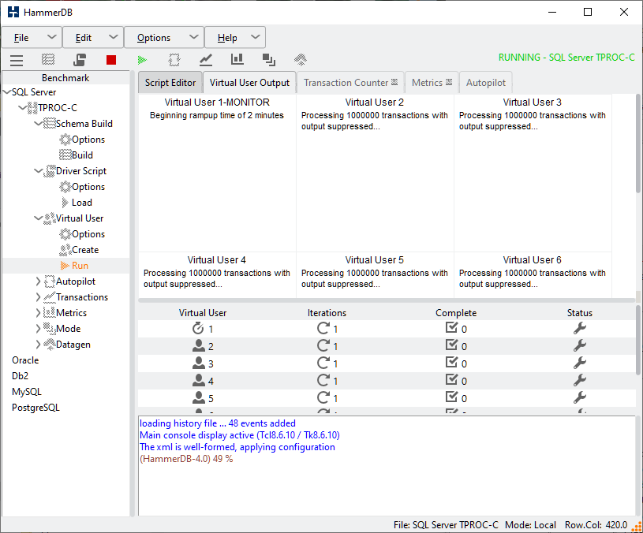643x533 pixels.
Task: Click the Load Driver Script toolbar icon
Action: (80, 60)
